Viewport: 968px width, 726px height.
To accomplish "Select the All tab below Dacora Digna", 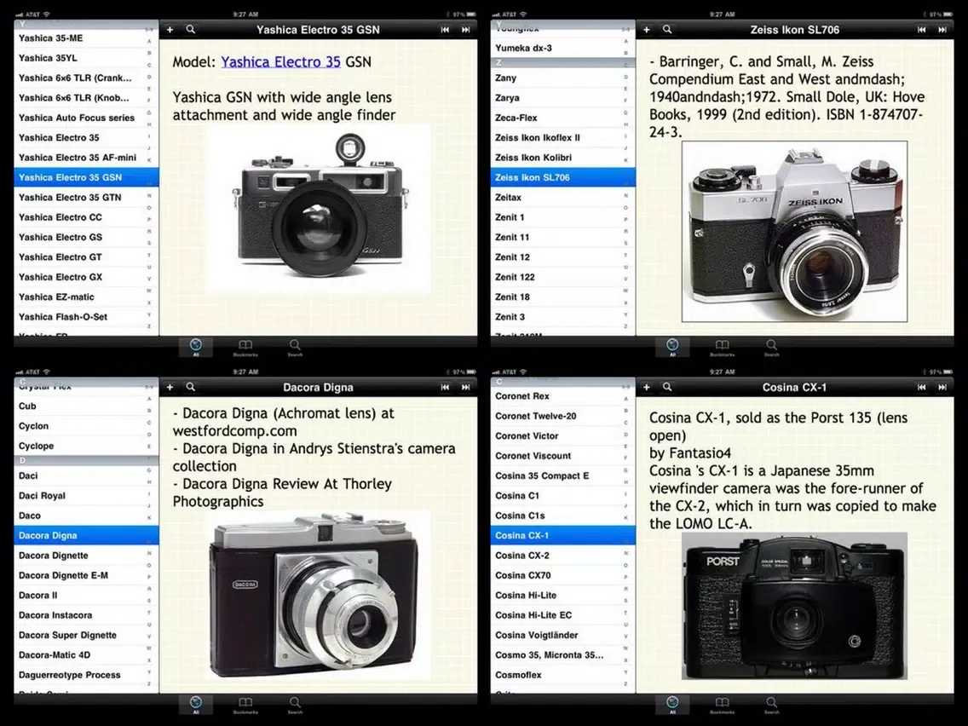I will click(196, 705).
